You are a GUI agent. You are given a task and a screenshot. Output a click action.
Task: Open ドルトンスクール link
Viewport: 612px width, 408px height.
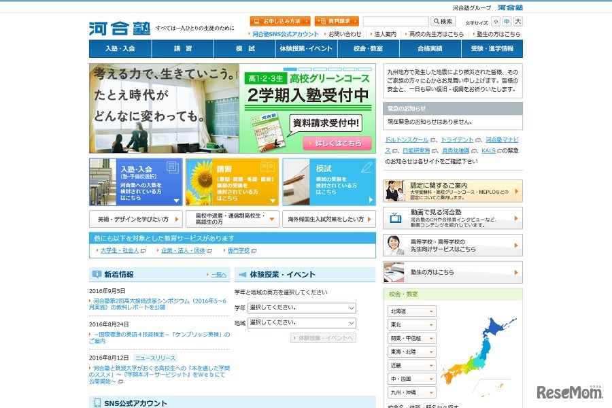click(407, 140)
